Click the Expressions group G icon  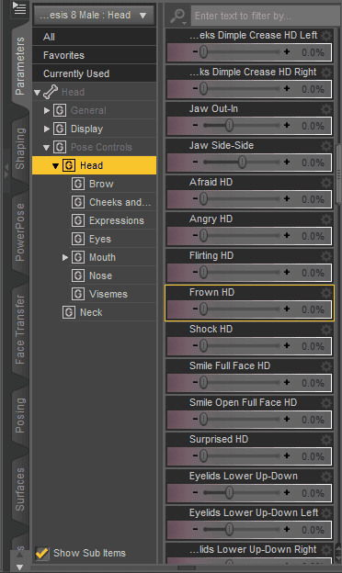77,220
